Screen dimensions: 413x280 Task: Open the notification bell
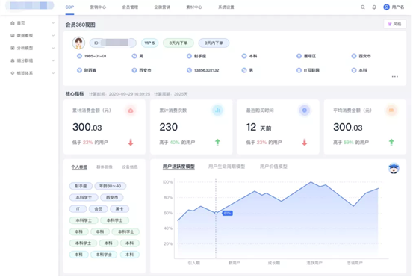tap(374, 7)
